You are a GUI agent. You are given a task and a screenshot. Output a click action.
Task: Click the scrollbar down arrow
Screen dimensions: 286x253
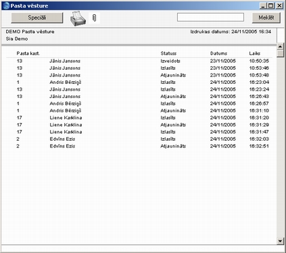point(280,241)
